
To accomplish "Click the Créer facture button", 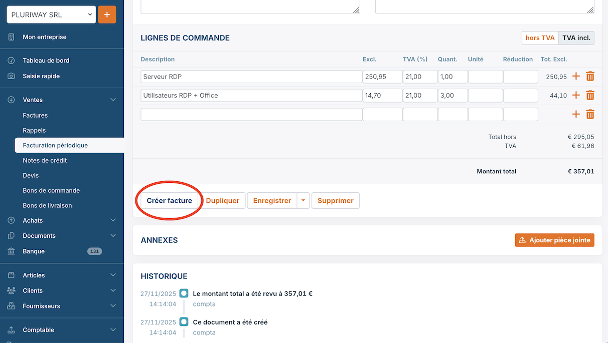I will pos(169,201).
